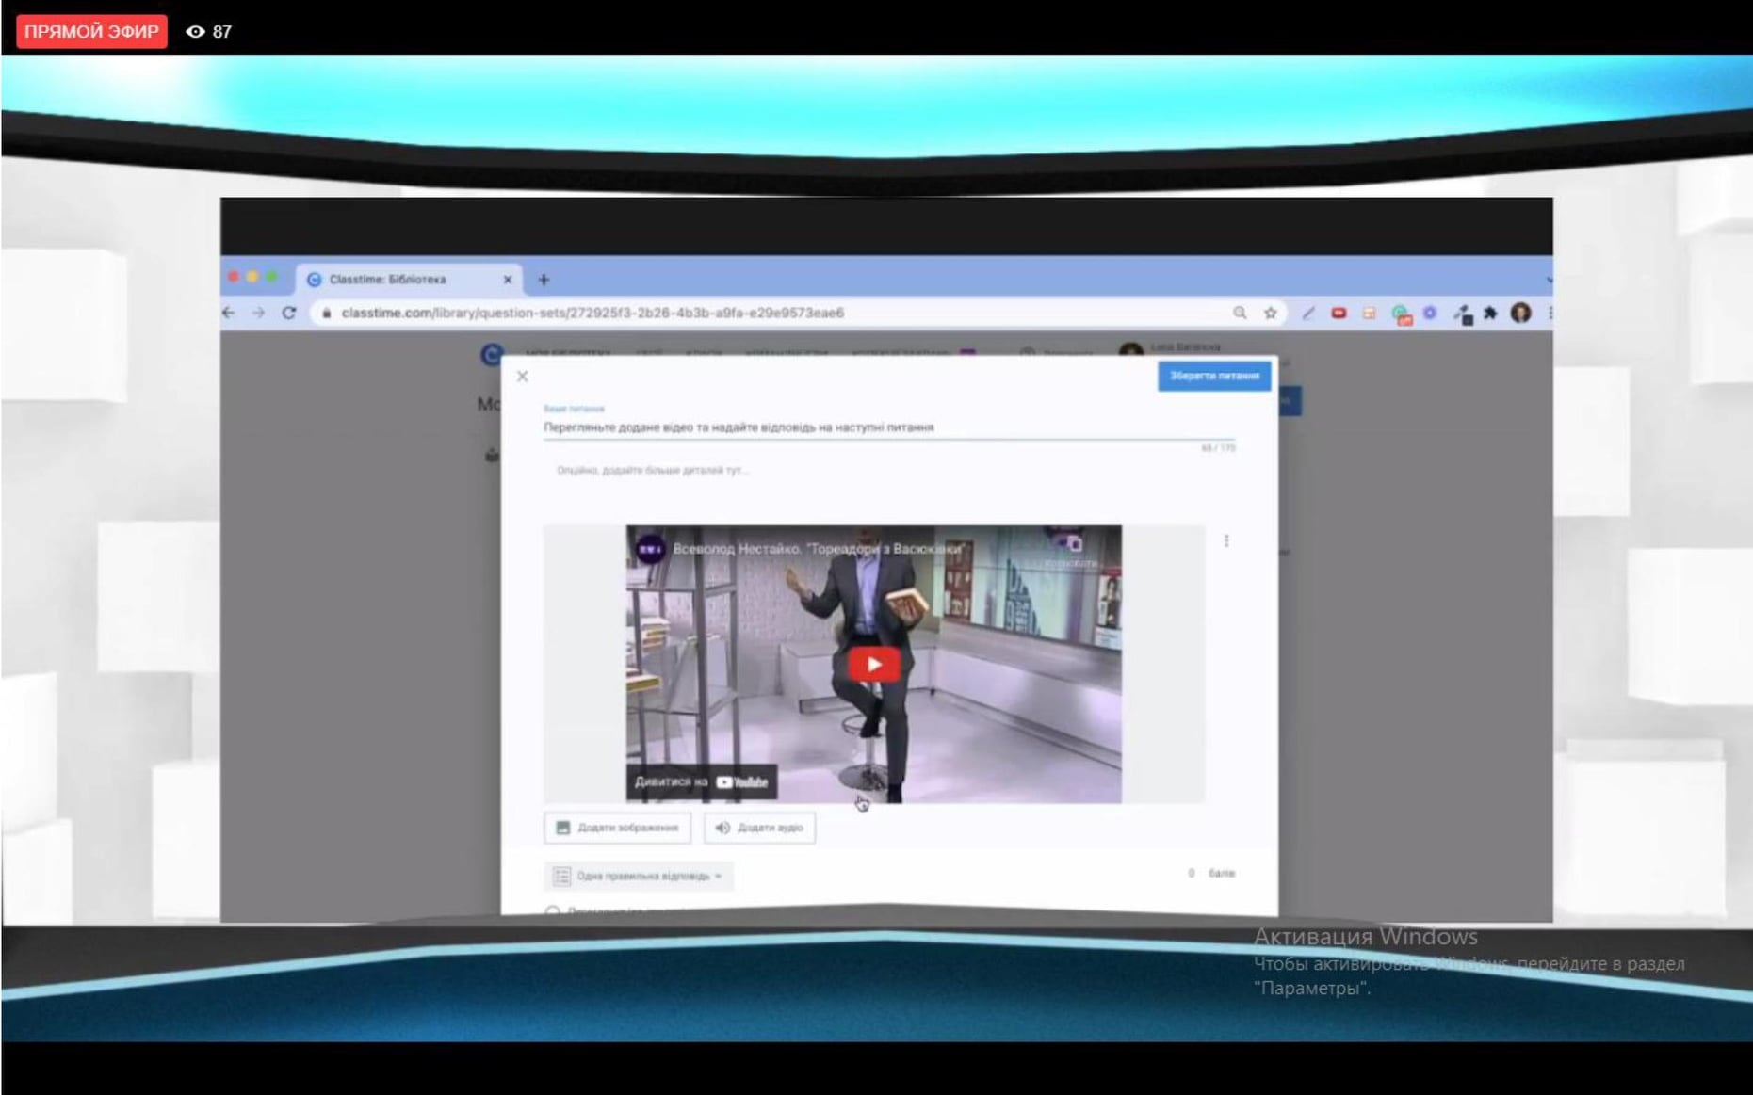Click the add audio button

pyautogui.click(x=759, y=828)
